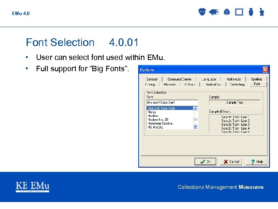Click the single-line Sample Text box
278x209 pixels.
tap(235, 103)
